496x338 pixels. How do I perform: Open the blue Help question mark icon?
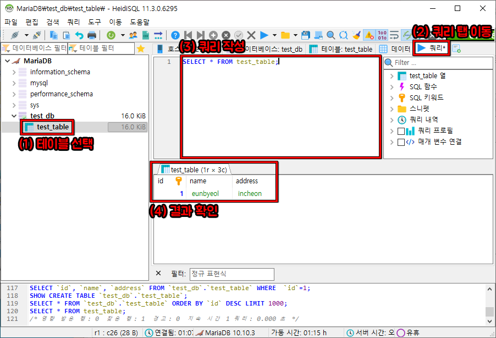175,35
